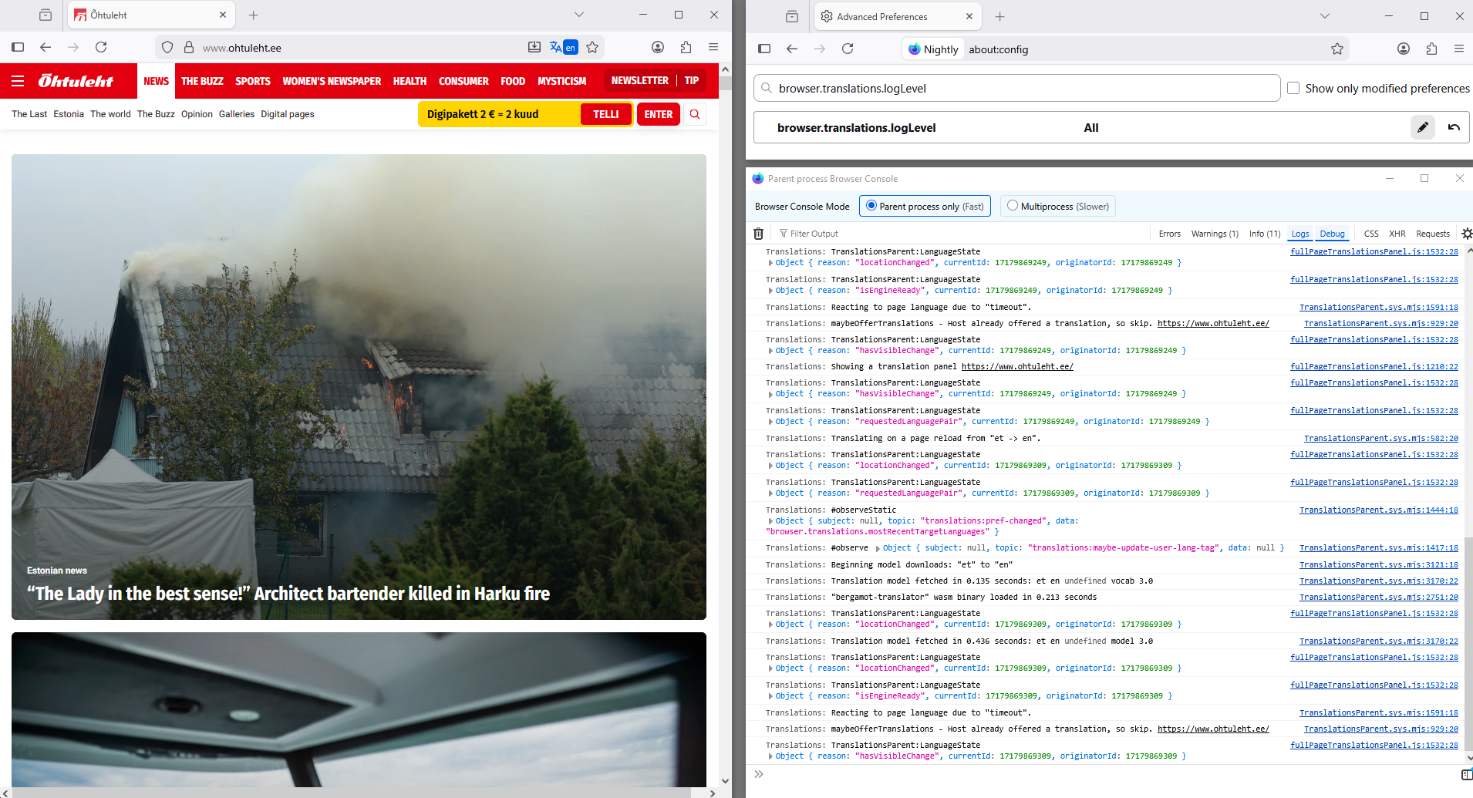Image resolution: width=1473 pixels, height=798 pixels.
Task: Switch to the Advanced Preferences tab
Action: (x=891, y=16)
